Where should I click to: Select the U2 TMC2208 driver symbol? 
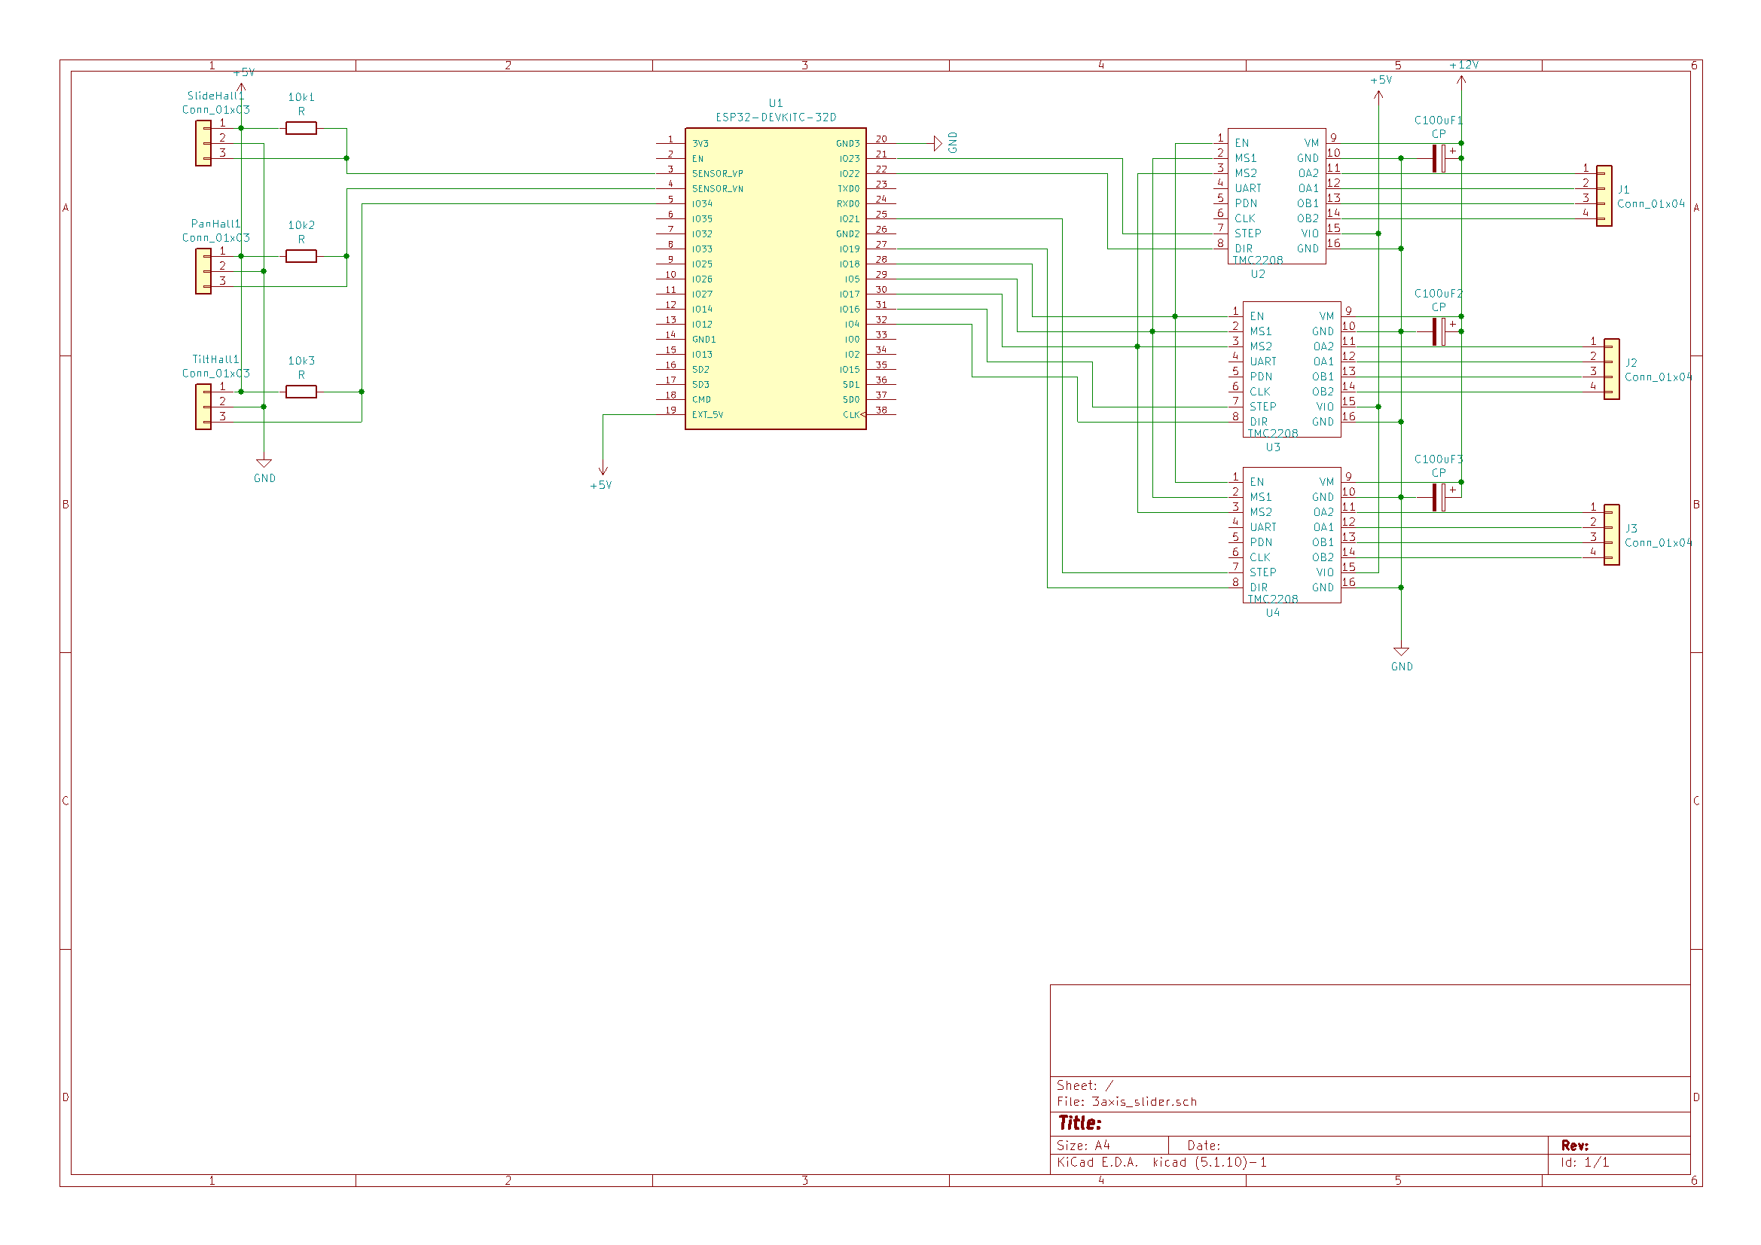pos(1276,197)
